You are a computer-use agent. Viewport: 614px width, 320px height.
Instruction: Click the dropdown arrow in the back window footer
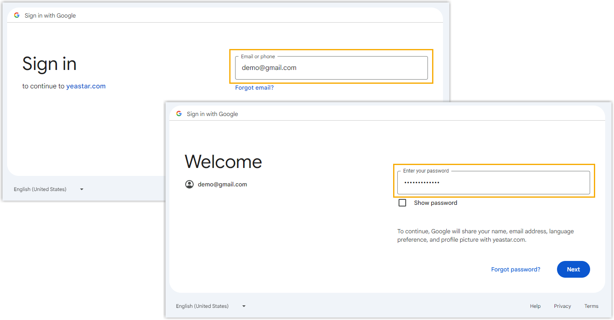tap(82, 189)
